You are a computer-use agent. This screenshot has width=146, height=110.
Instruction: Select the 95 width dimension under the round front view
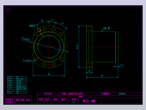pos(49,74)
